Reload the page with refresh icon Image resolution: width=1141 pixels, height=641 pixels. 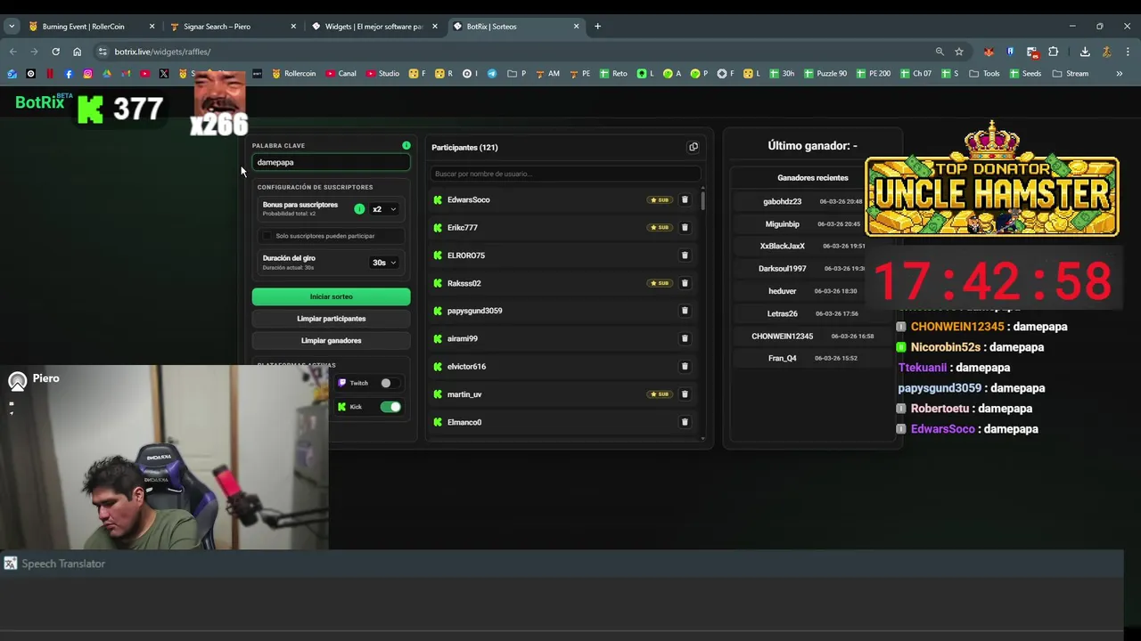55,52
